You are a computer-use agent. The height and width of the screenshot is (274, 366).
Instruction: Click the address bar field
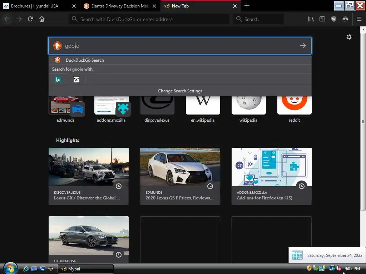149,19
